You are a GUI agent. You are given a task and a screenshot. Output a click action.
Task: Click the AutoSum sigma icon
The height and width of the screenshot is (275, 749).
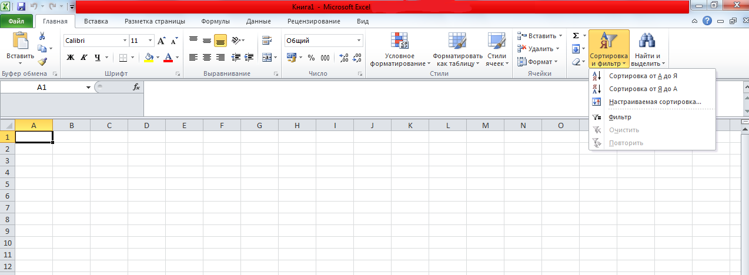pos(576,36)
